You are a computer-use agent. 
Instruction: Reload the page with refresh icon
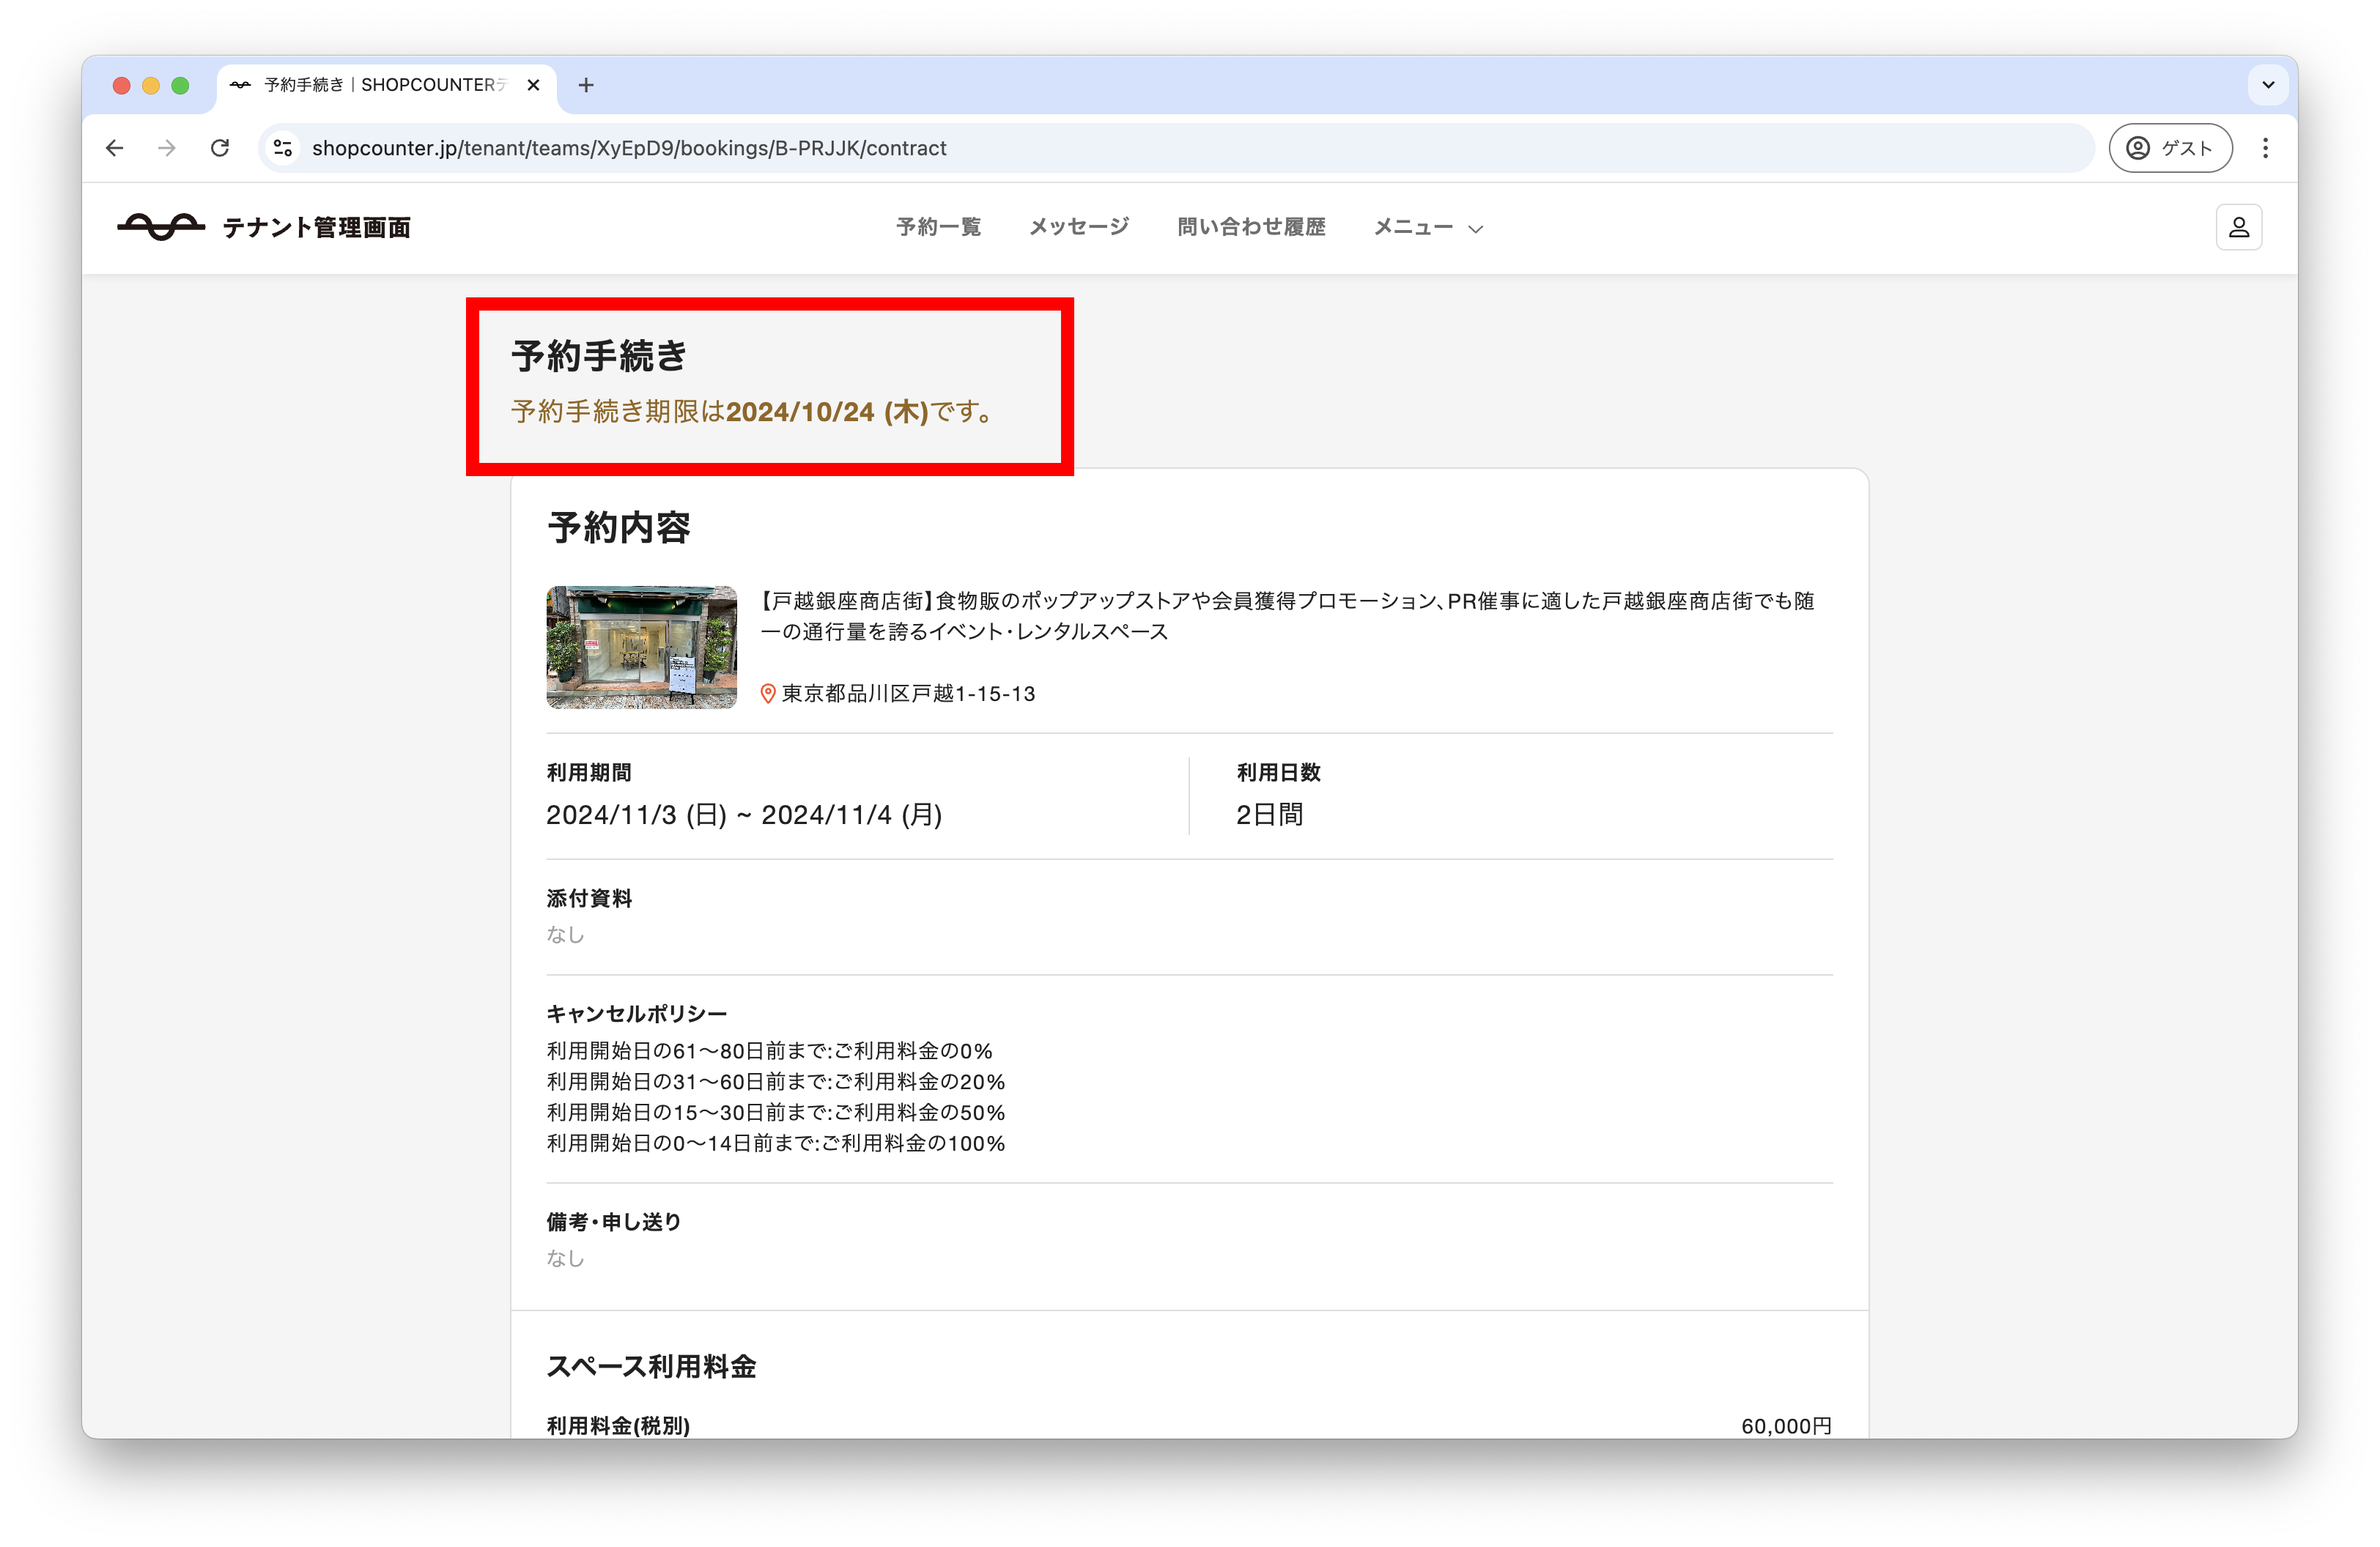pos(220,148)
